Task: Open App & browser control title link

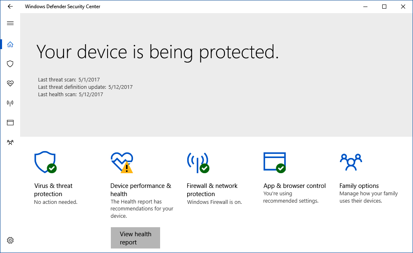Action: 294,186
